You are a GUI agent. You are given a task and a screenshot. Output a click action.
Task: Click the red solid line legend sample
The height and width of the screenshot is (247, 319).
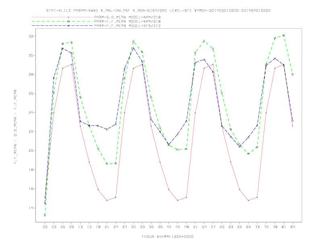62,17
